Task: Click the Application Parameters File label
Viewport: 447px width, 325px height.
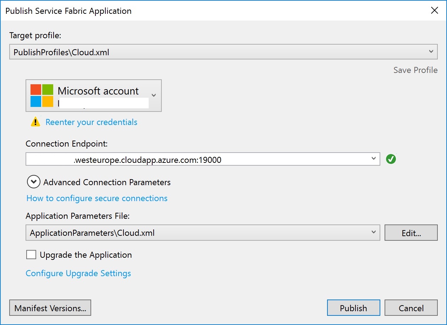Action: (78, 216)
